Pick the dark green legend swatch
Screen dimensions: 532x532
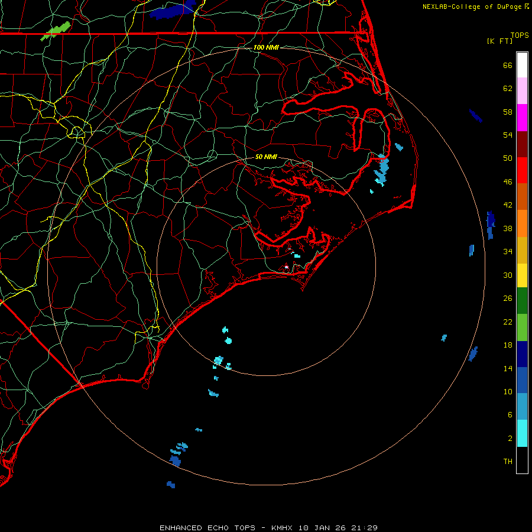click(522, 301)
